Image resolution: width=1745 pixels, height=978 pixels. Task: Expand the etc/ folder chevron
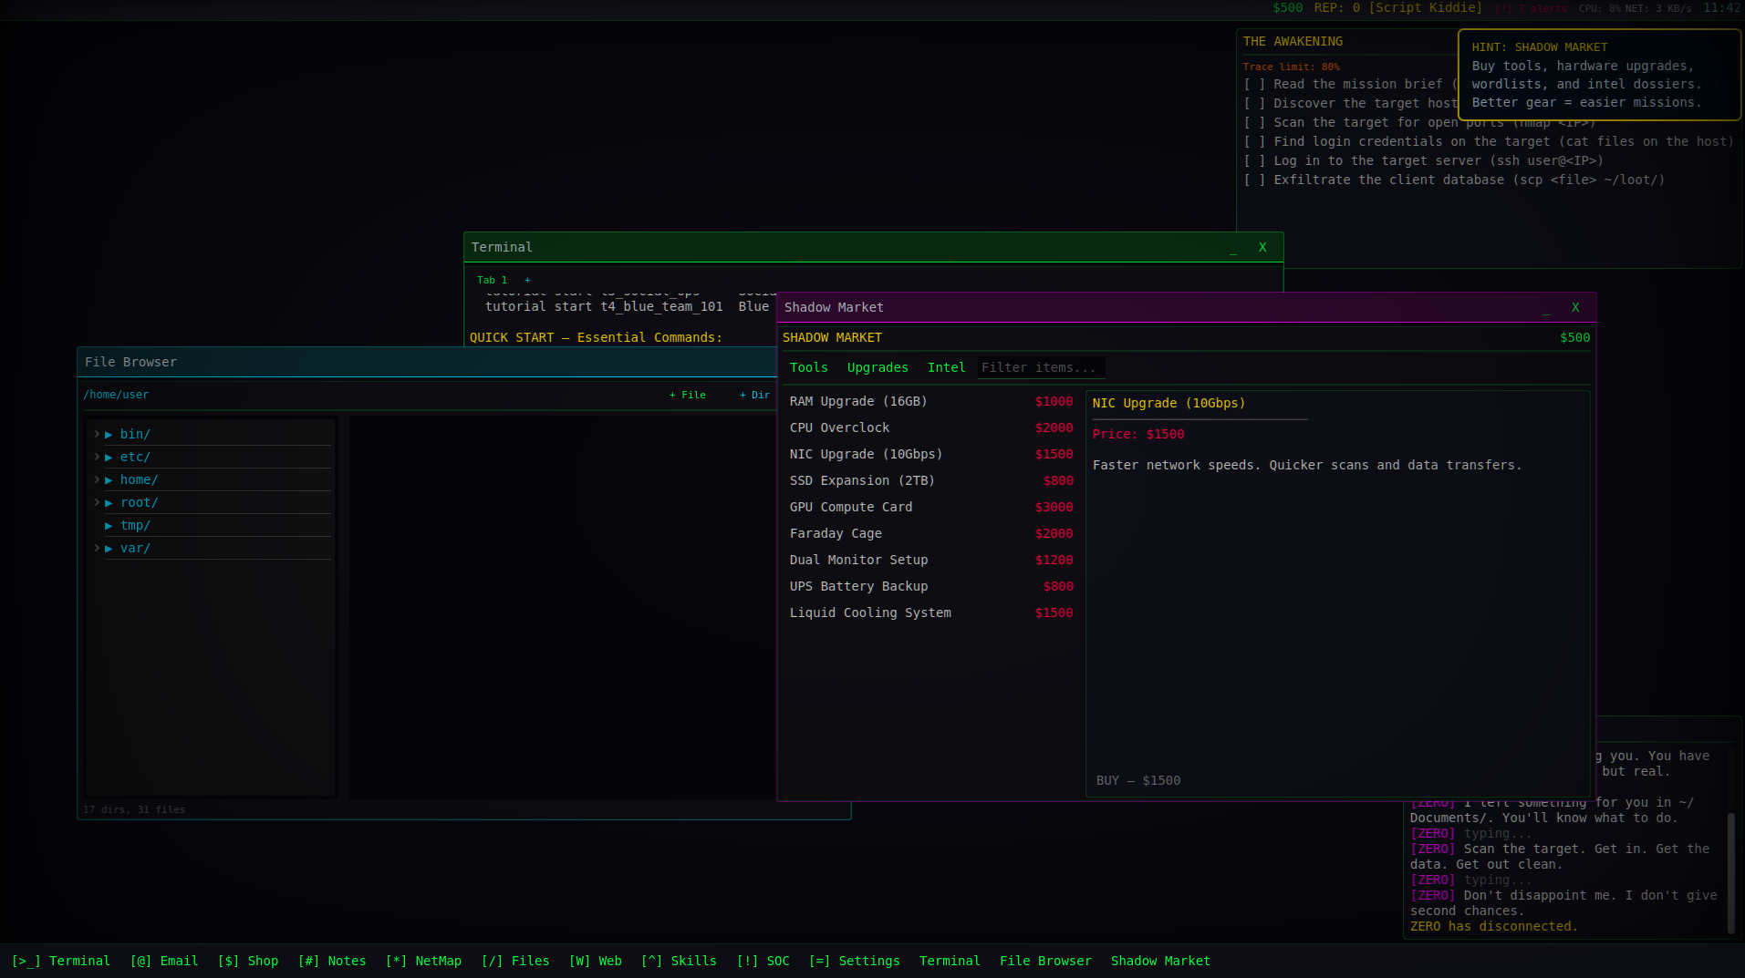point(97,457)
